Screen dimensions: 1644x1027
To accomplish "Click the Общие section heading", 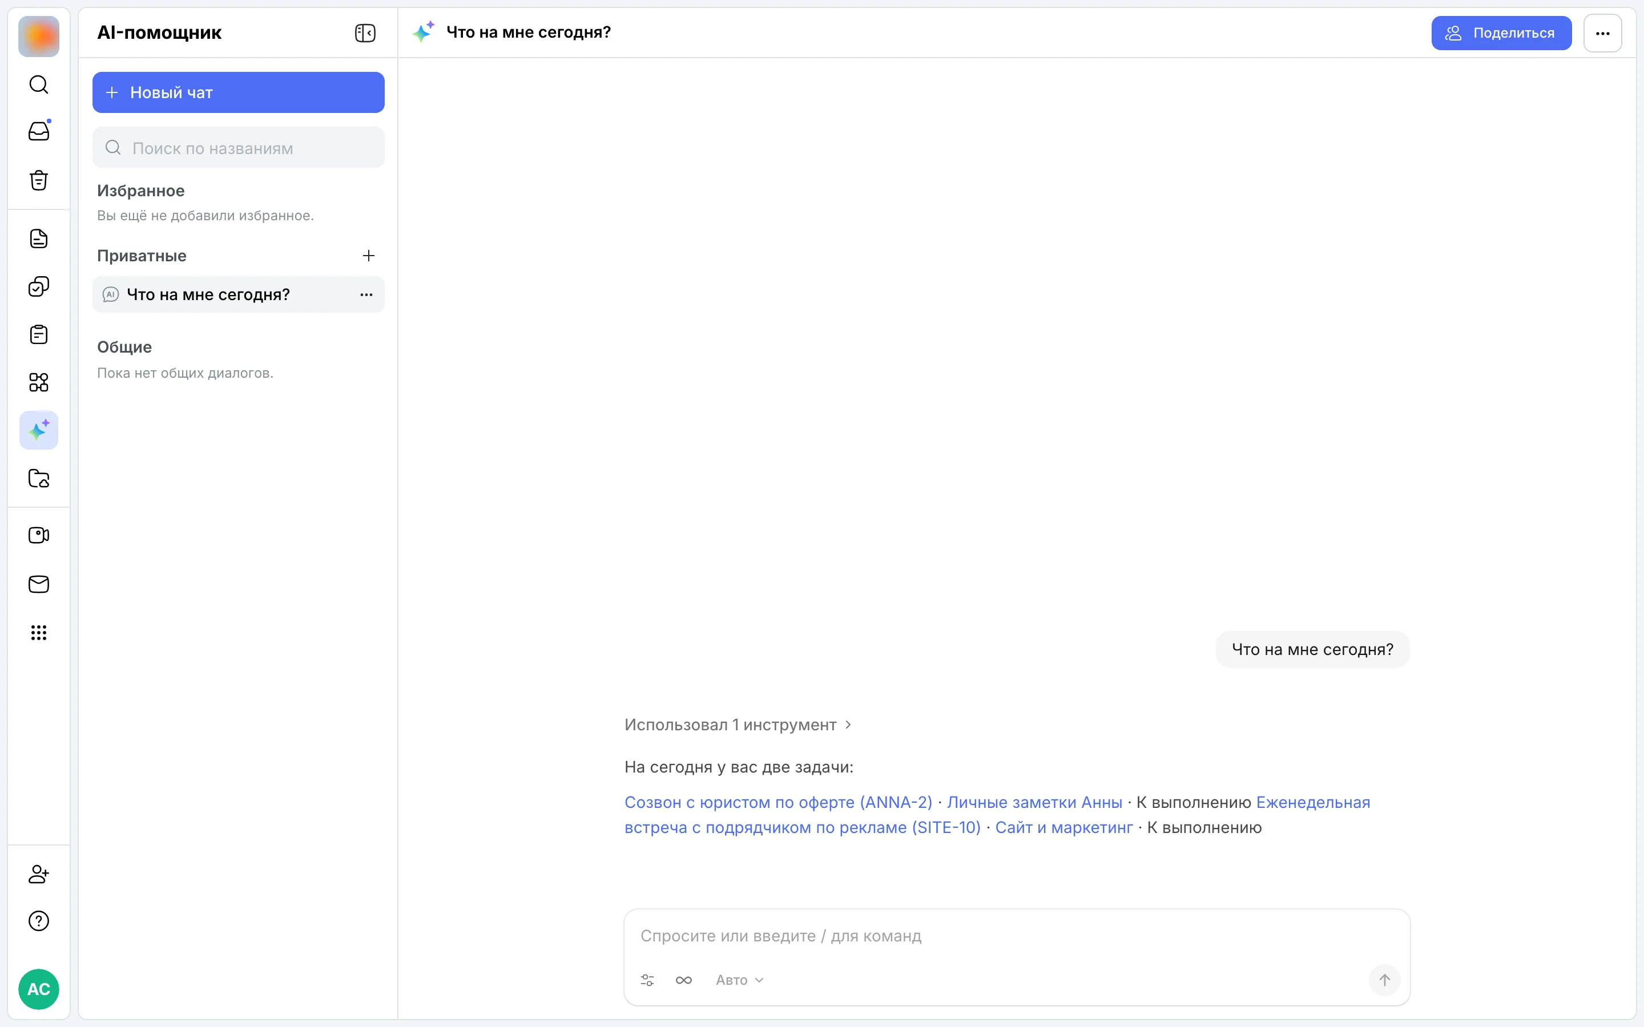I will coord(124,347).
